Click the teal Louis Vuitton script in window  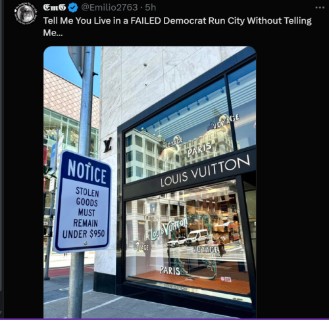[169, 229]
